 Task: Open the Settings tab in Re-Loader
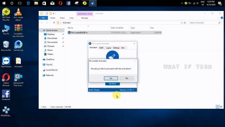point(116,48)
